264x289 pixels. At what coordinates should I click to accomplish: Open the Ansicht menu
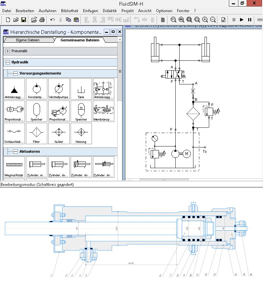click(x=145, y=11)
